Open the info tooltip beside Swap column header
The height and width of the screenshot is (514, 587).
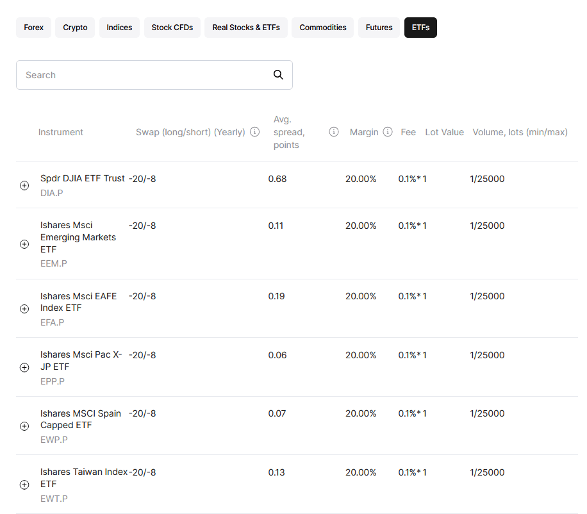(254, 131)
